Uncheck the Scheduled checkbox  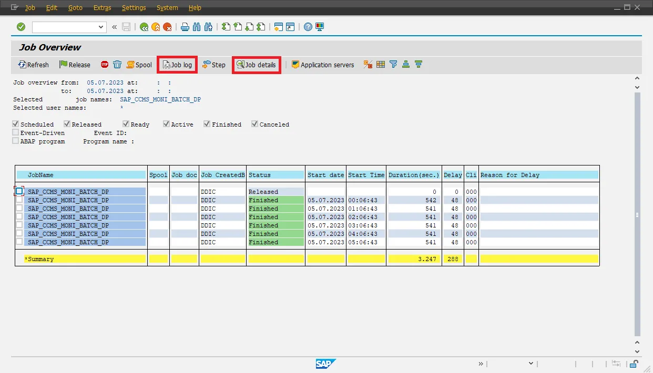coord(16,124)
